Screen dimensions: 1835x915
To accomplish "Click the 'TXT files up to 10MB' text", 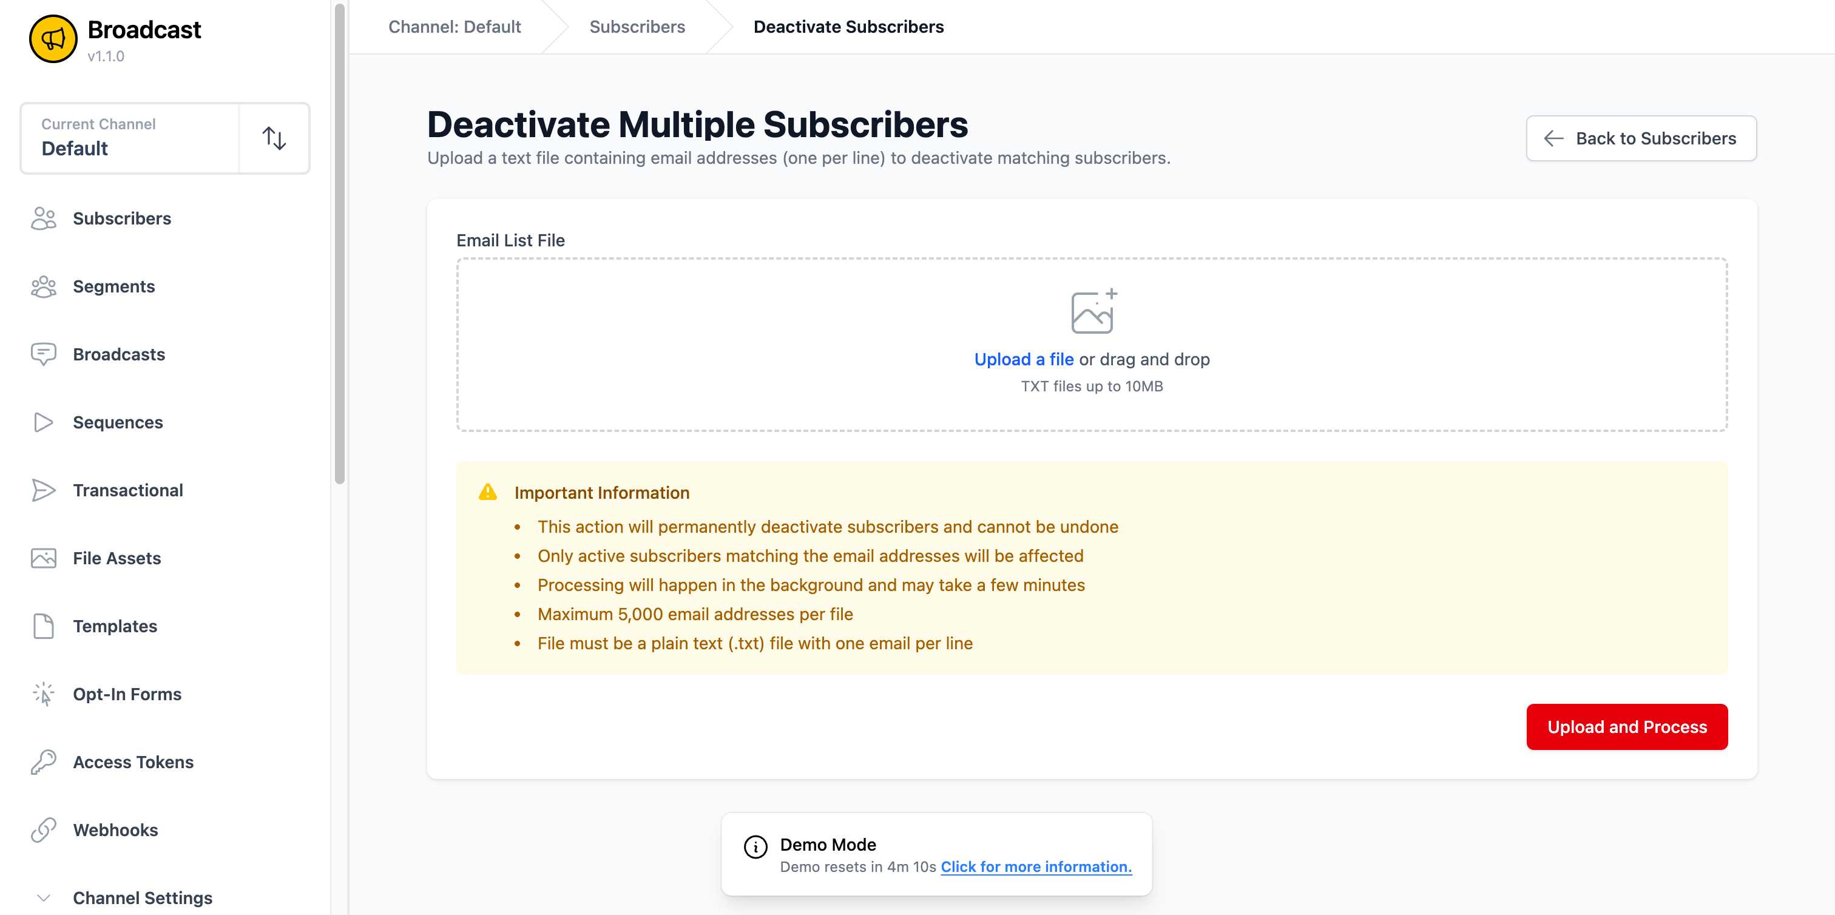I will [x=1092, y=387].
